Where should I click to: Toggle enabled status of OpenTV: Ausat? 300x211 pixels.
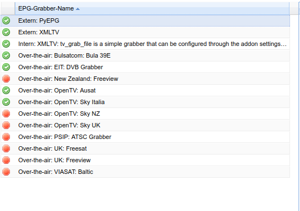(x=6, y=90)
